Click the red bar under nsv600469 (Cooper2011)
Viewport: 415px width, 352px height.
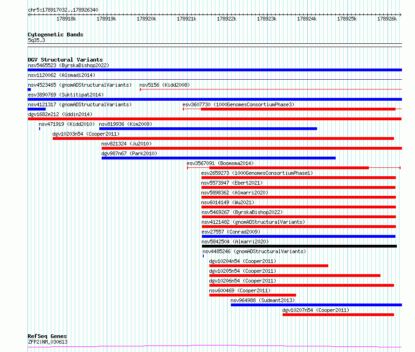click(253, 295)
